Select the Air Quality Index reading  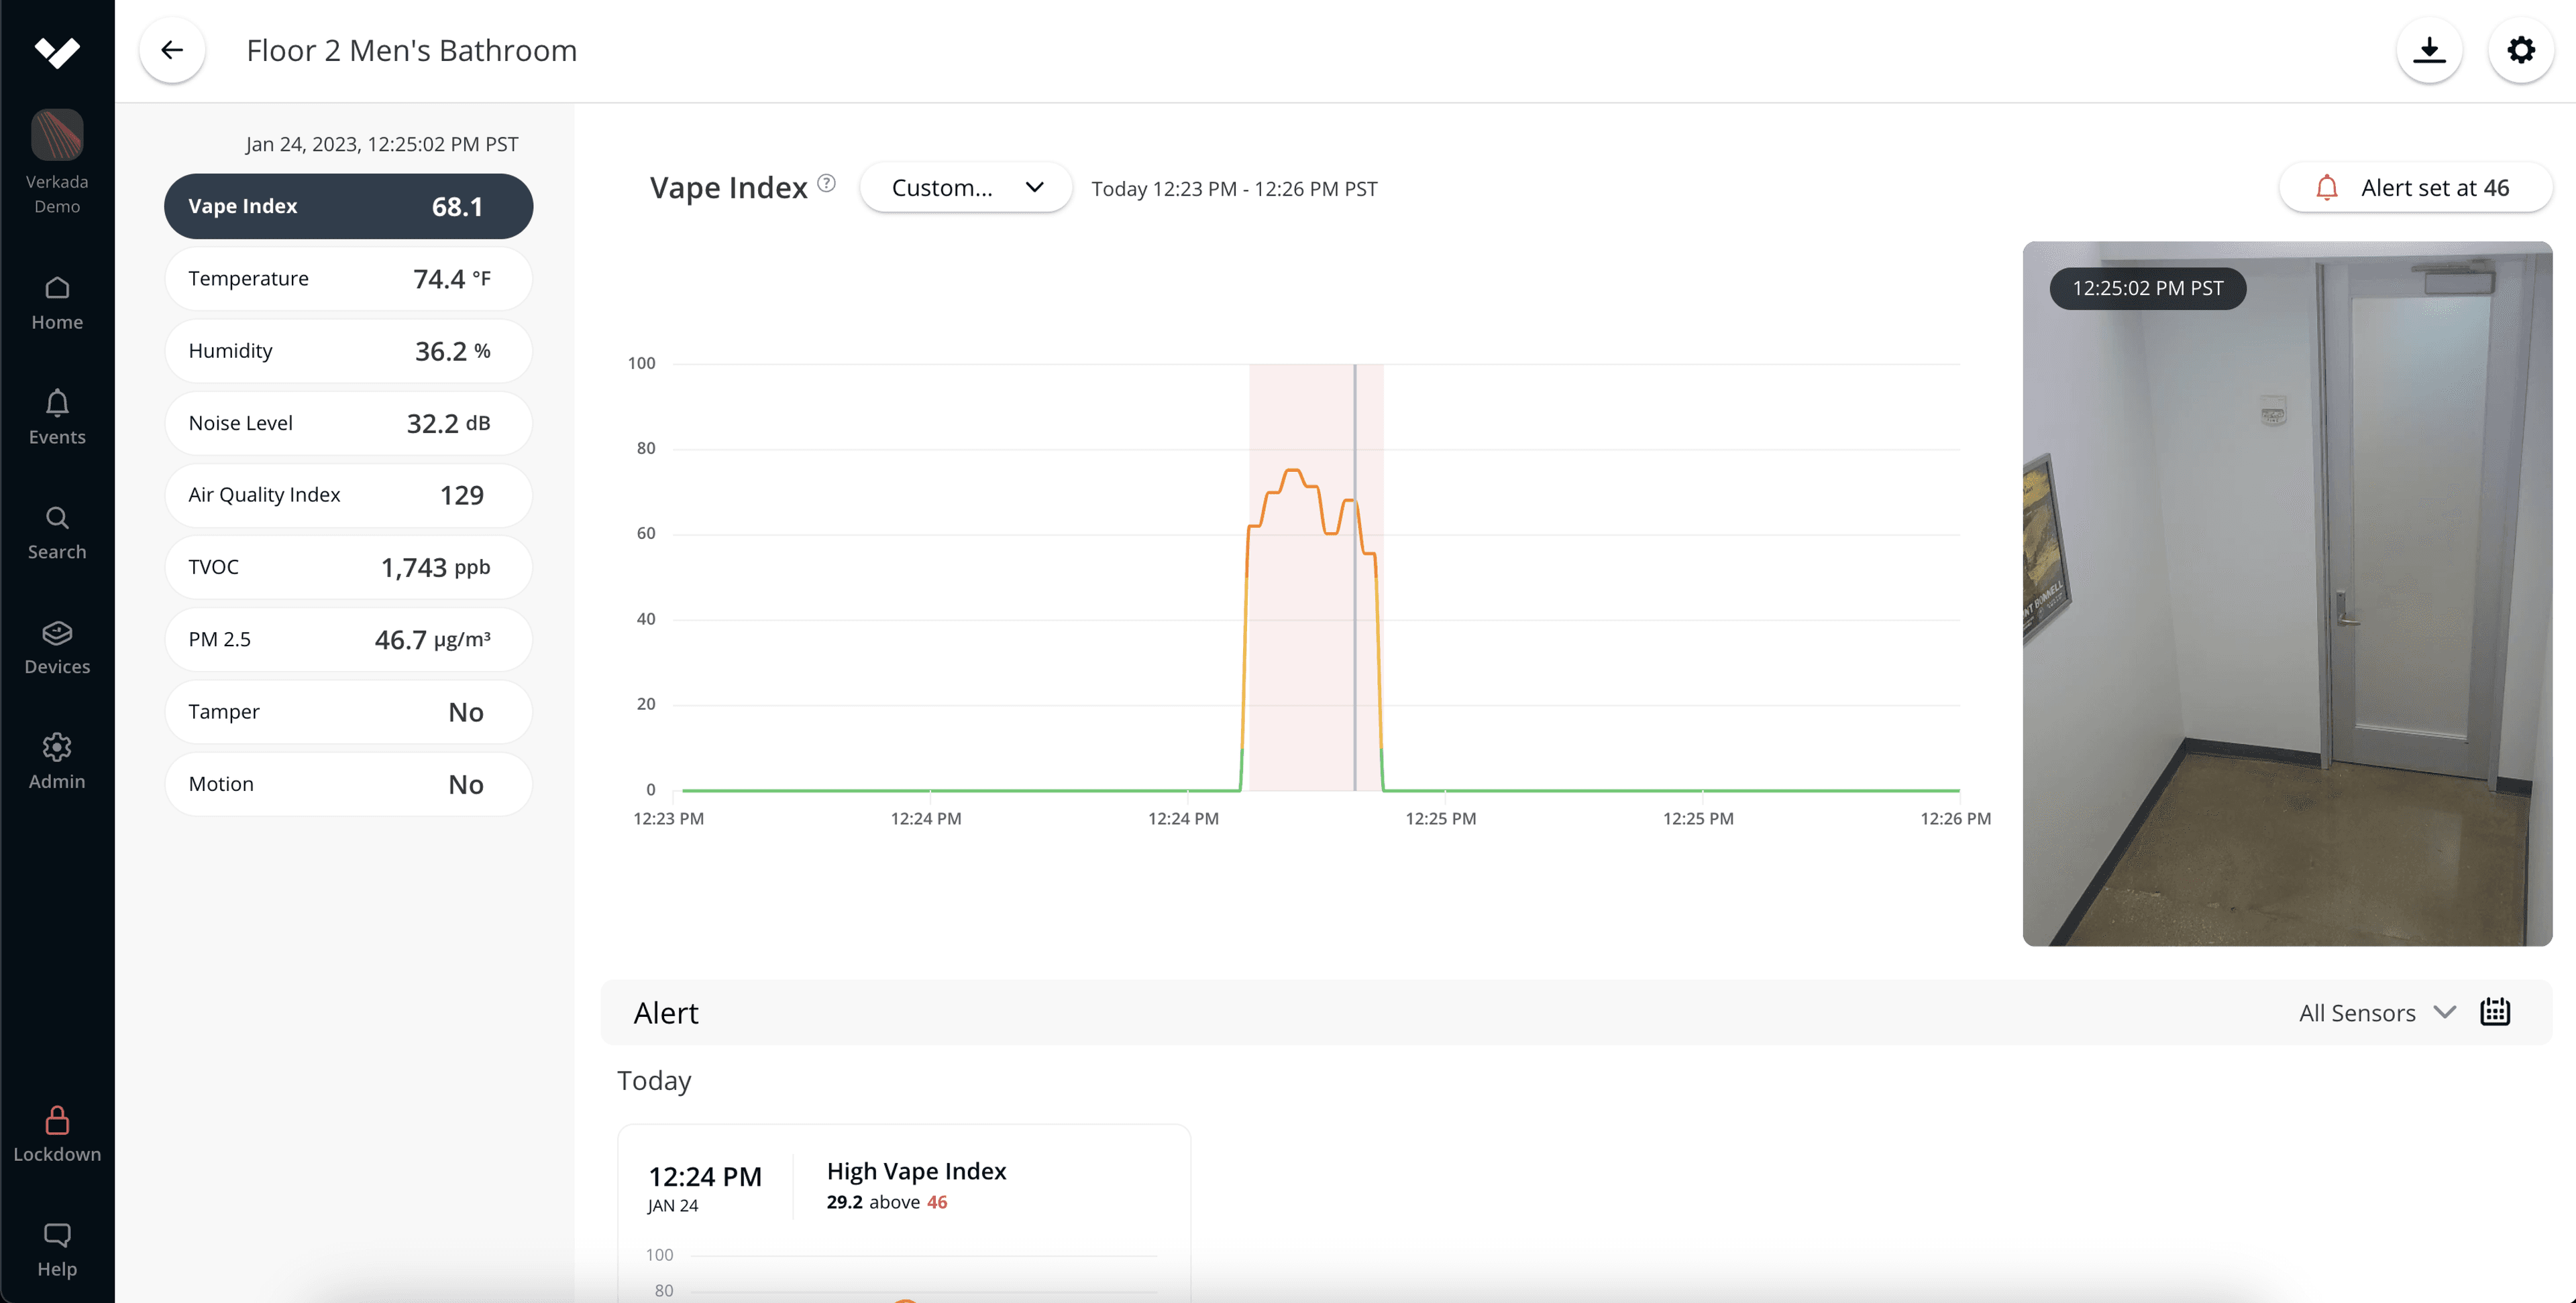(348, 495)
